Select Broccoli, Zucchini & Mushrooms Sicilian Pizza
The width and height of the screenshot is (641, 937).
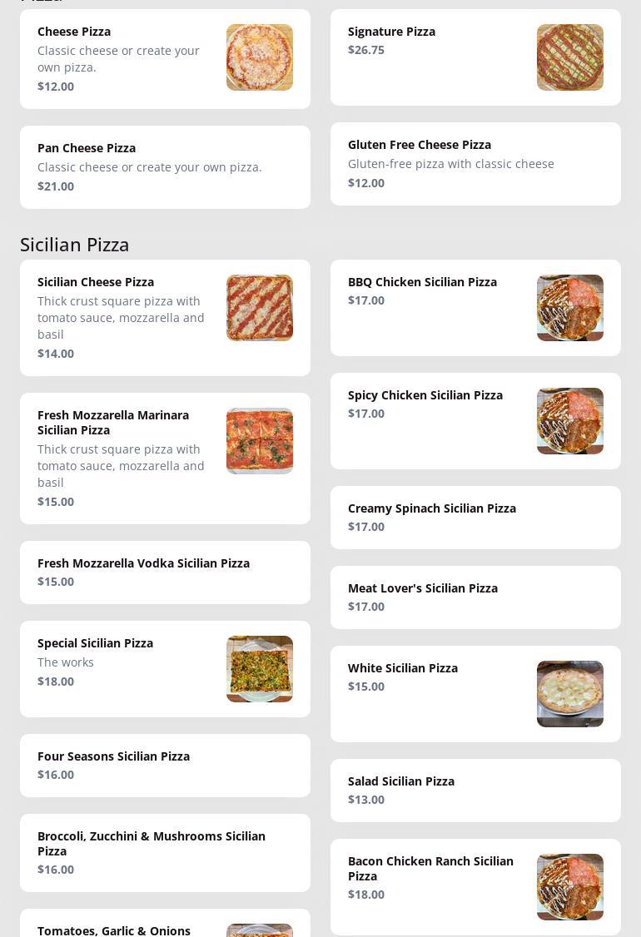pos(165,853)
